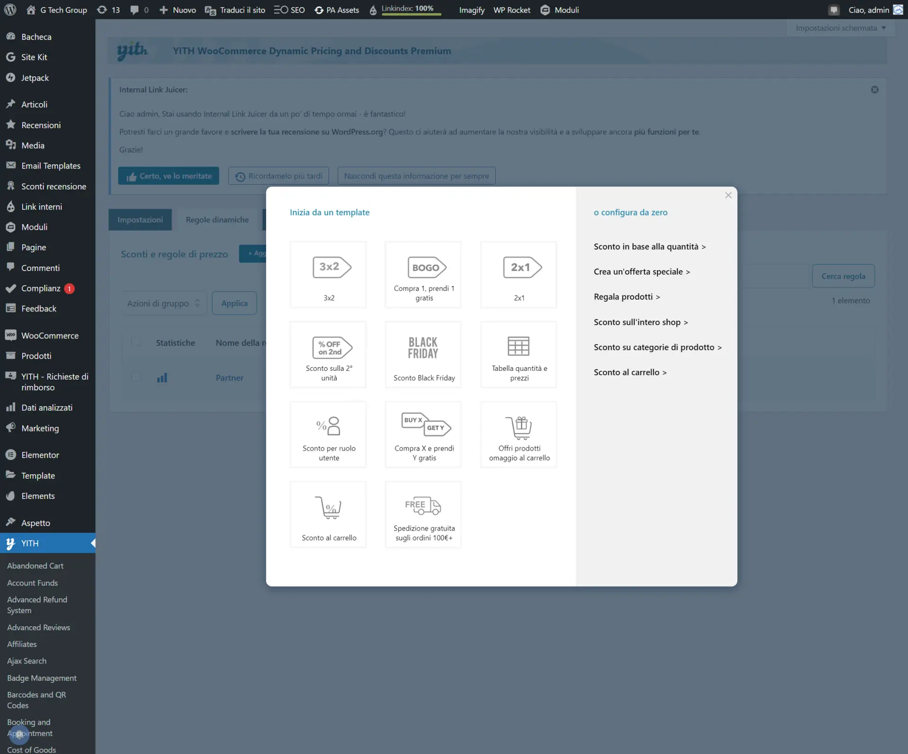Click the Elementor icon in the sidebar
The height and width of the screenshot is (754, 908).
coord(11,454)
